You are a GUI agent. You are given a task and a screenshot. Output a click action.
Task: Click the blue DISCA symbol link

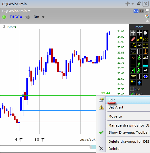tap(16, 17)
